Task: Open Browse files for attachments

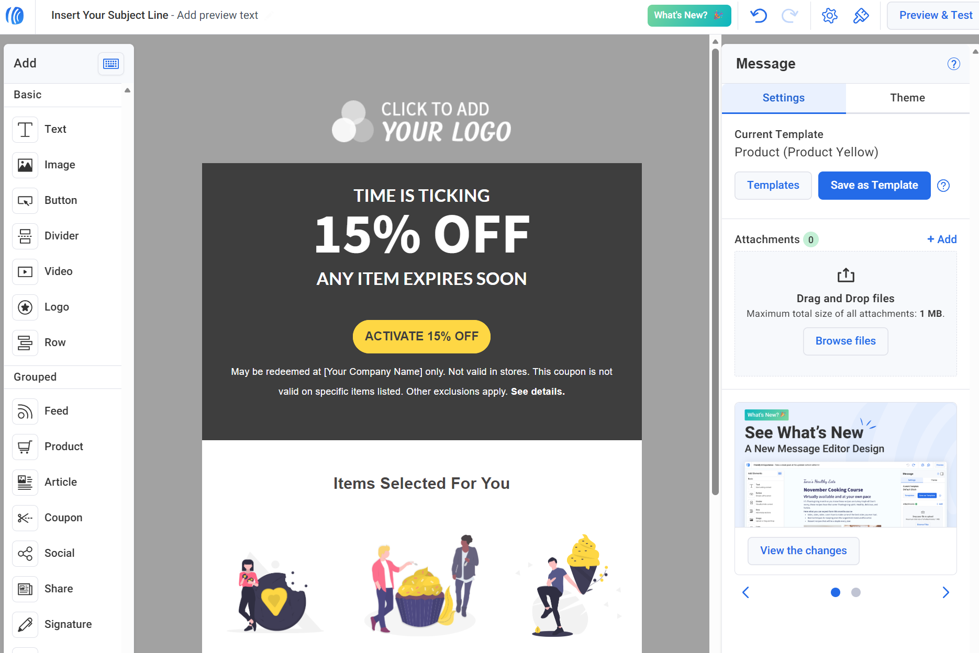Action: tap(845, 341)
